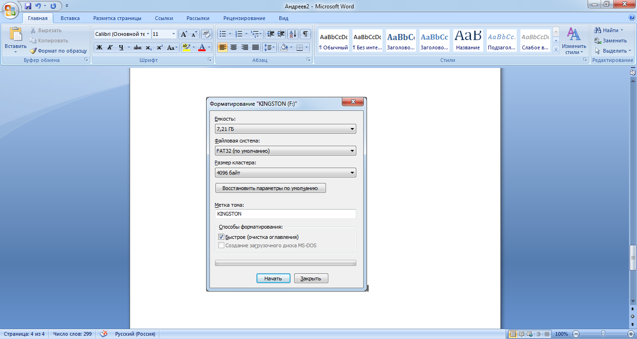Open Изменить стили dropdown
Image resolution: width=637 pixels, height=339 pixels.
574,41
